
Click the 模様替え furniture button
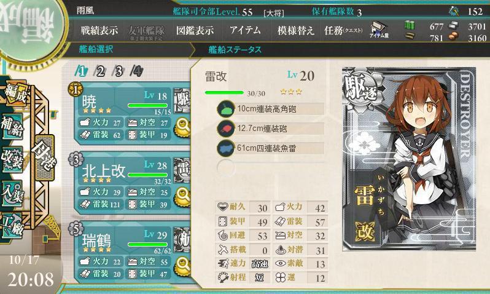point(295,30)
